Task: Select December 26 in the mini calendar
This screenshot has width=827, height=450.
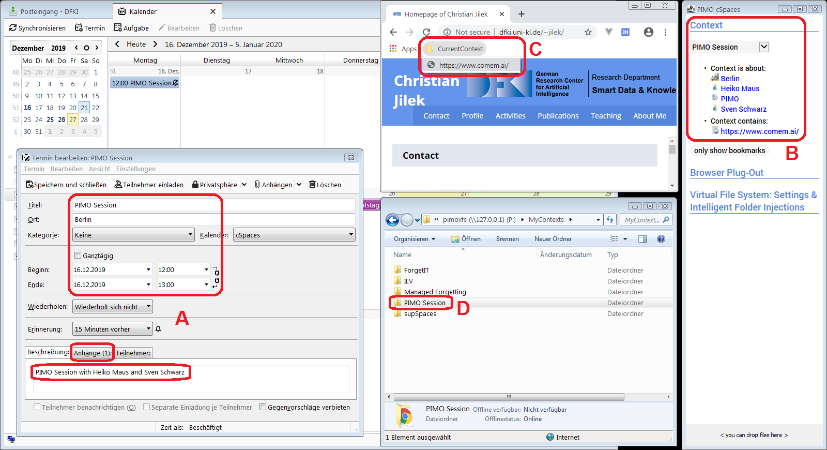Action: pyautogui.click(x=62, y=119)
